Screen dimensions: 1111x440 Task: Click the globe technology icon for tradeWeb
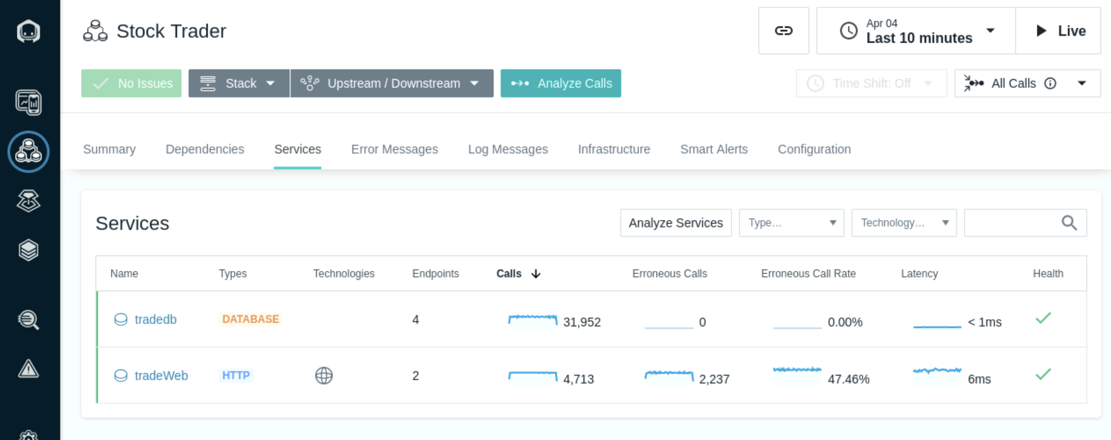tap(324, 375)
